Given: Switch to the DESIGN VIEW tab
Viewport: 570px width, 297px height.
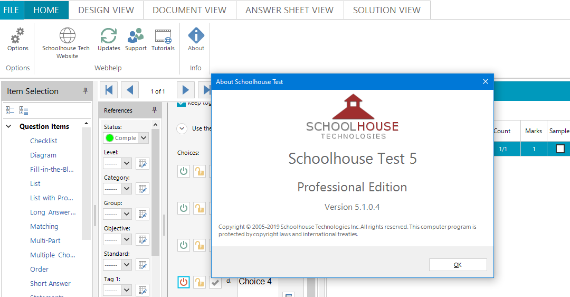Looking at the screenshot, I should [x=106, y=10].
